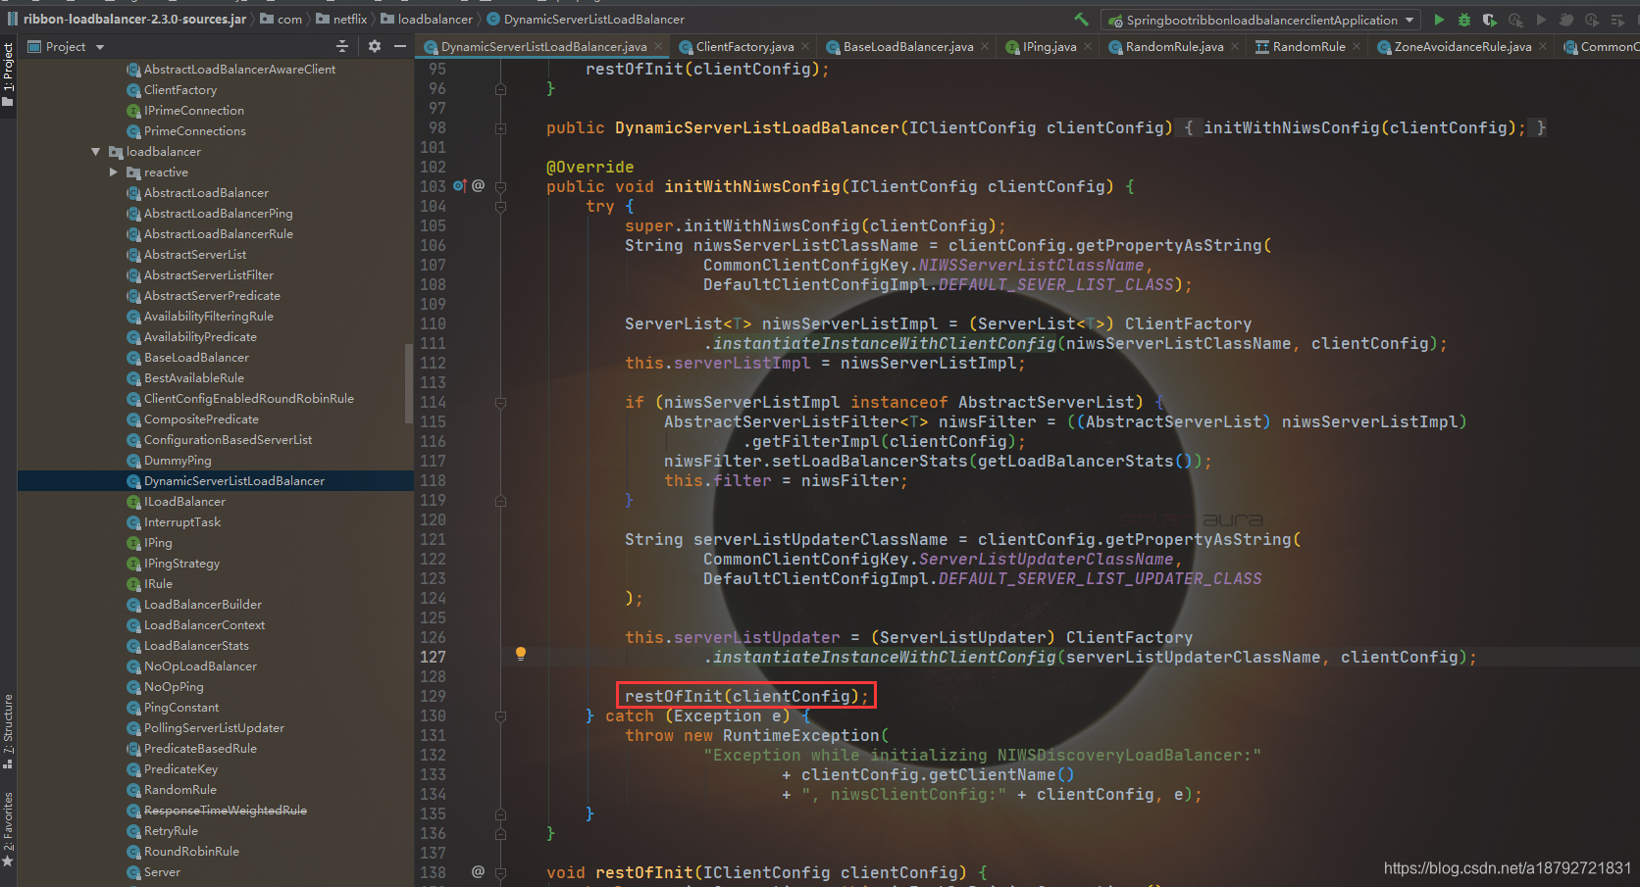Collapse all in Project panel
The image size is (1640, 887).
coord(342,46)
